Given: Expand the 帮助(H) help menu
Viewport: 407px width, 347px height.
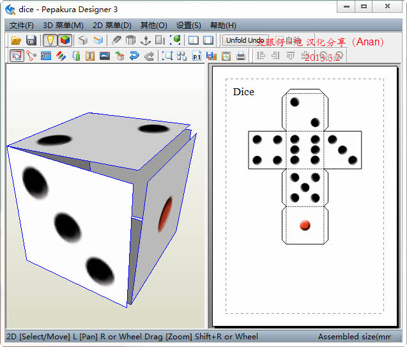Looking at the screenshot, I should pos(222,26).
